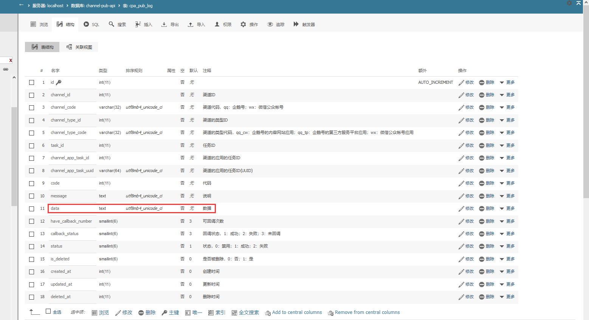Select the checkbox for the id column
This screenshot has height=320, width=589.
point(32,83)
